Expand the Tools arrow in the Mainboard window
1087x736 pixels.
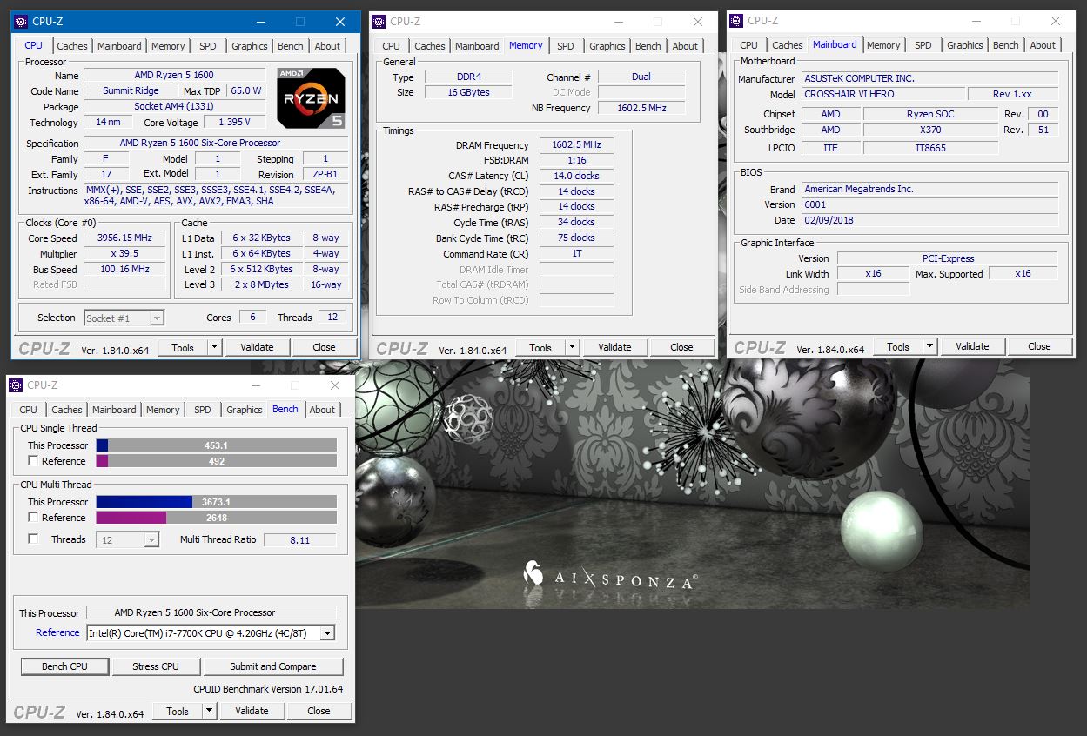tap(929, 346)
